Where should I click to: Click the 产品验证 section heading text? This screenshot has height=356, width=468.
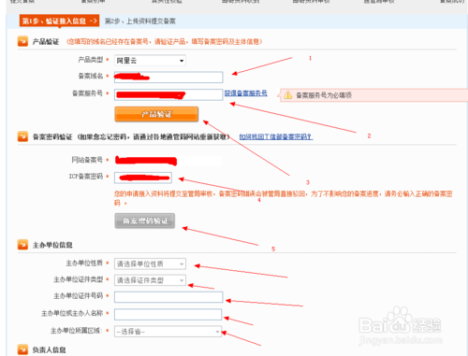[x=46, y=42]
